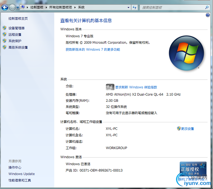
Task: Select 所有控制面板项 breadcrumb segment
Action: tap(61, 7)
